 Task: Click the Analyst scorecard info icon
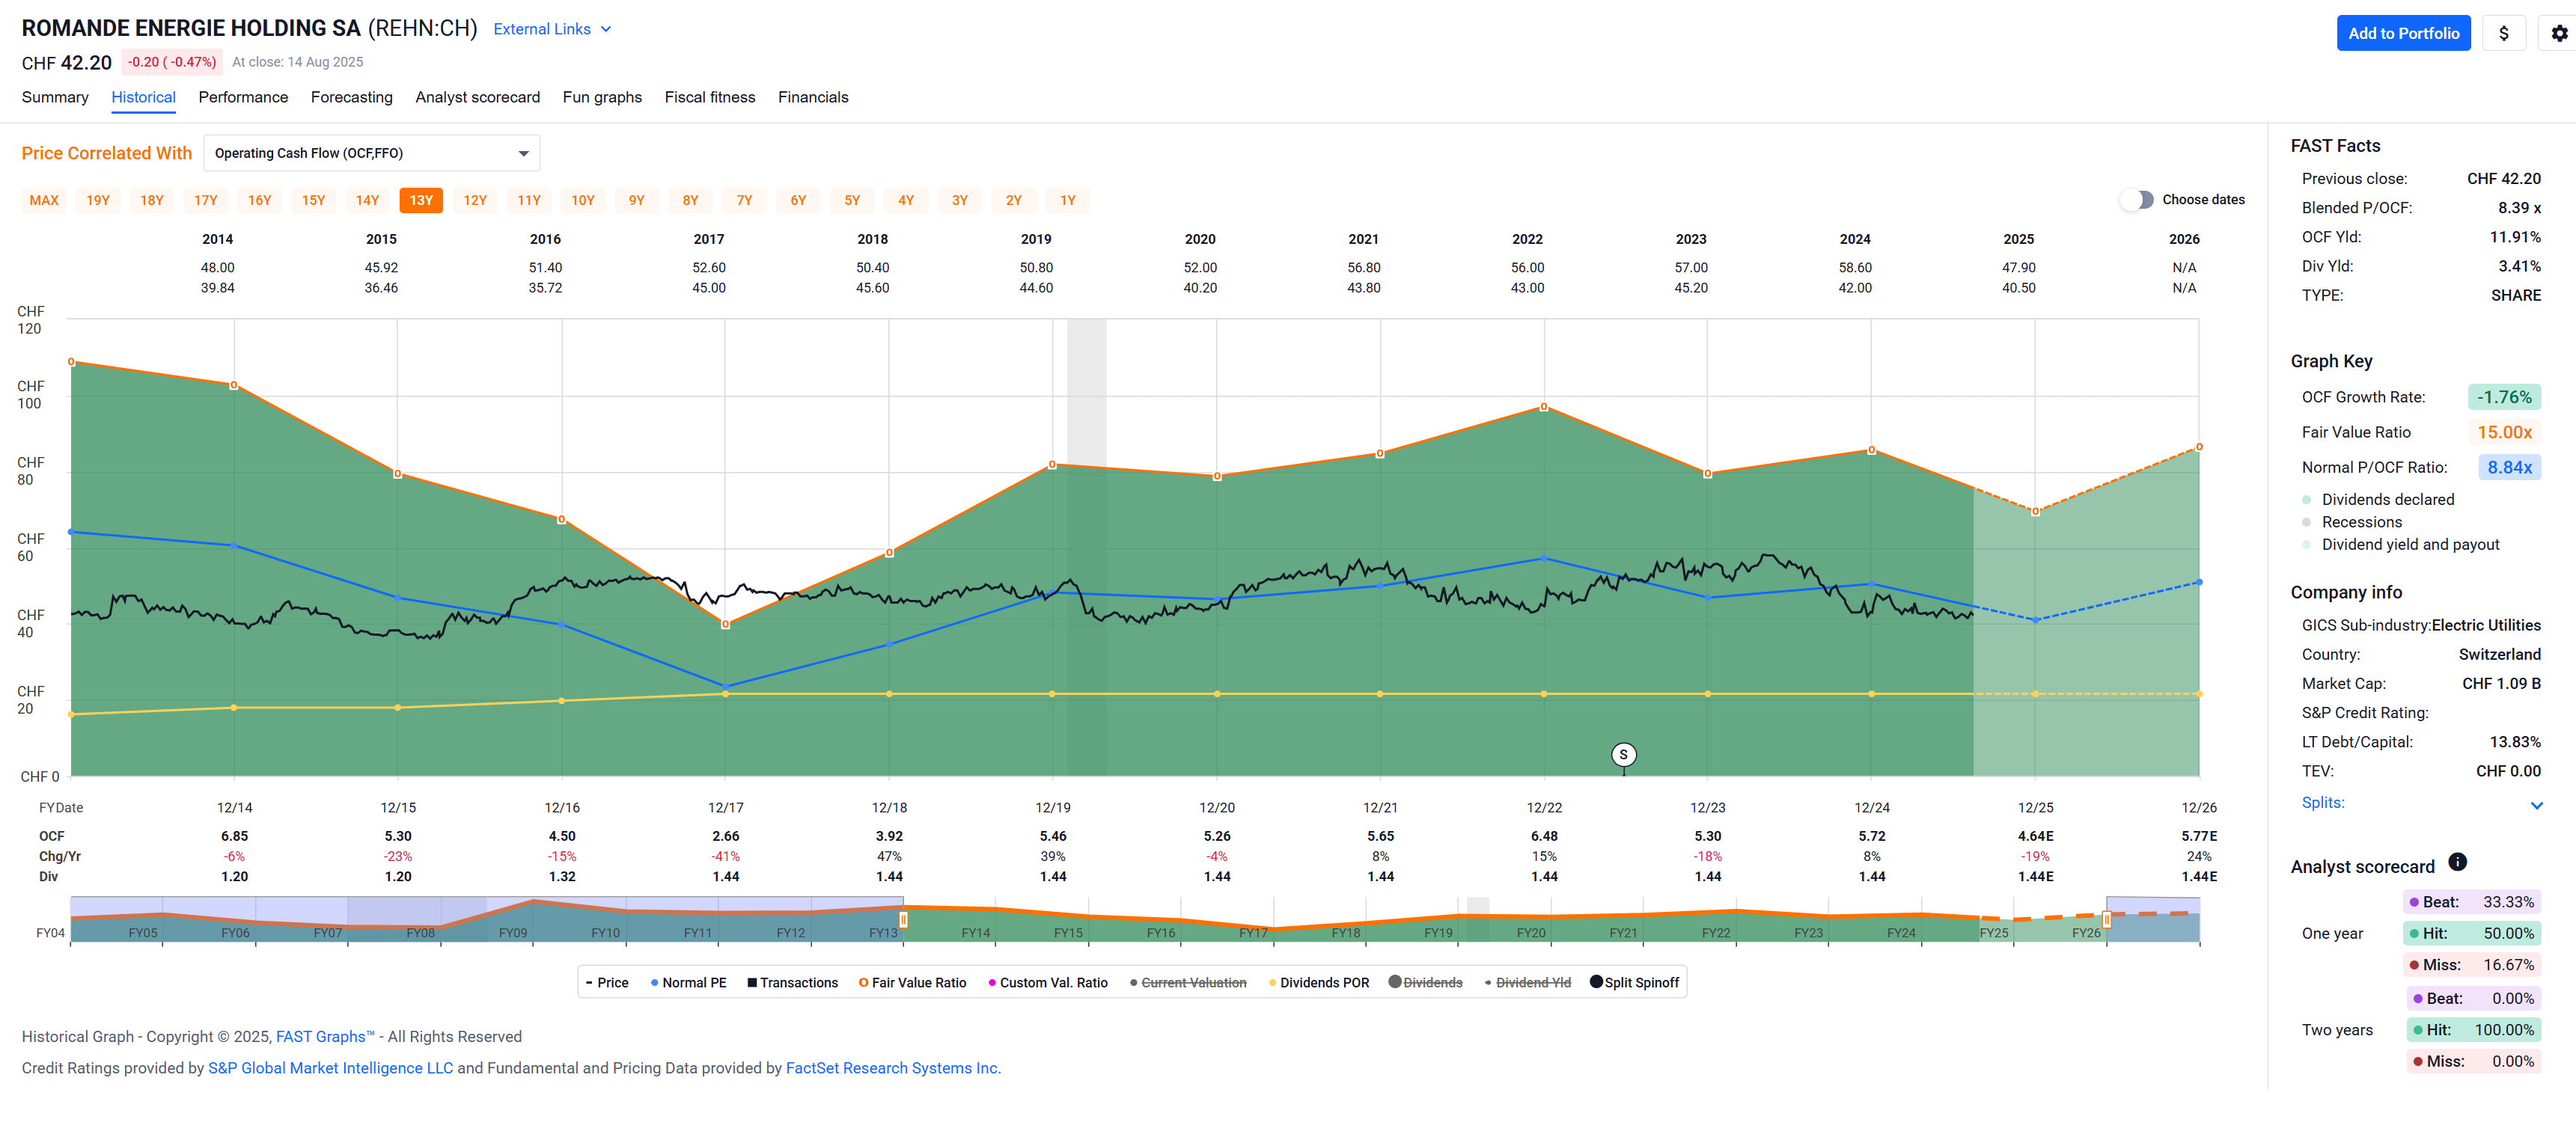click(2457, 862)
